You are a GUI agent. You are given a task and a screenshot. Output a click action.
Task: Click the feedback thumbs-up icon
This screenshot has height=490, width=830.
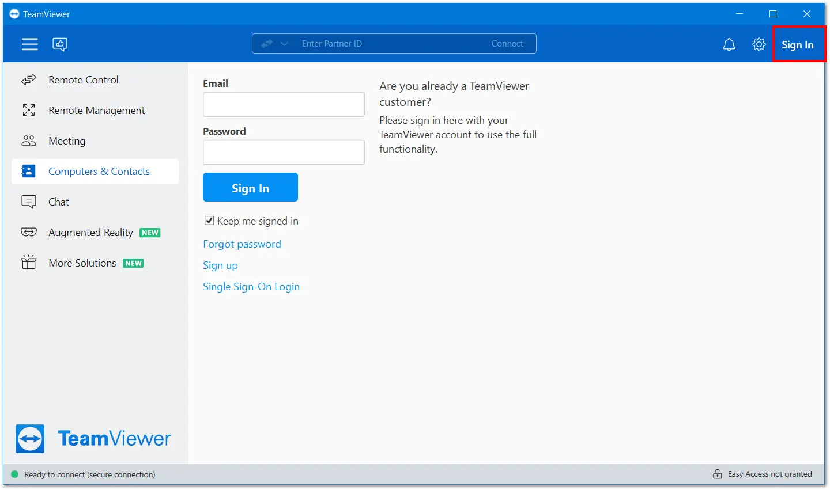60,44
